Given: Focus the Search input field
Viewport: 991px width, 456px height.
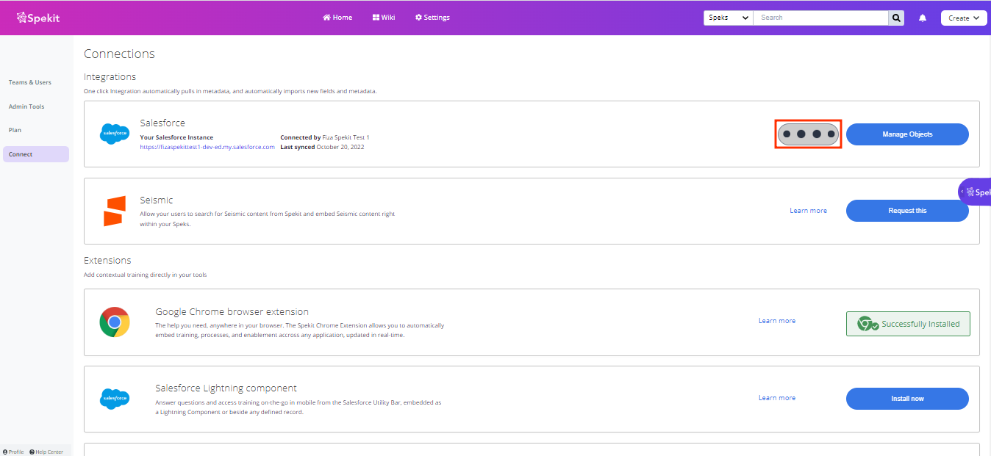Looking at the screenshot, I should point(820,18).
